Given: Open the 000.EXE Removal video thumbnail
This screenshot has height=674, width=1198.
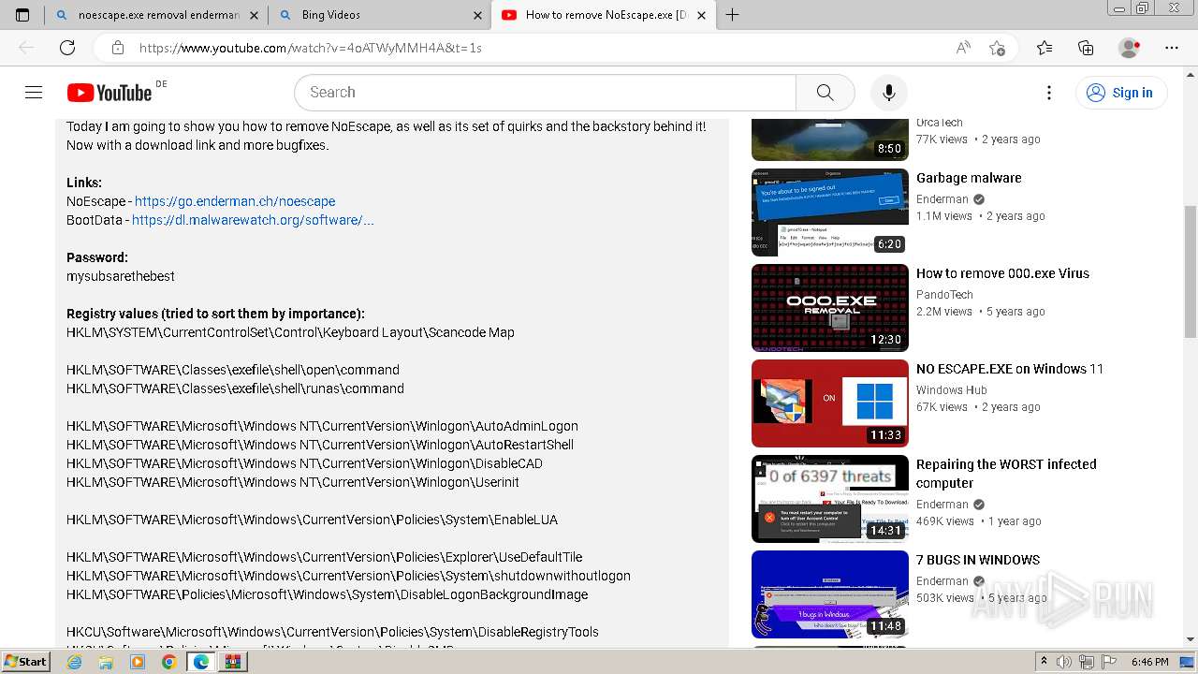Looking at the screenshot, I should (x=830, y=308).
